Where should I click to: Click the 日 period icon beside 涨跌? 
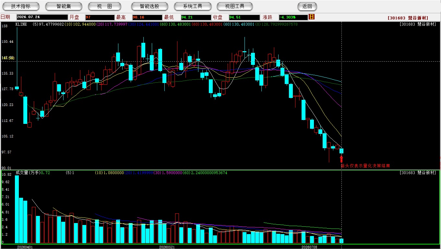pyautogui.click(x=312, y=17)
